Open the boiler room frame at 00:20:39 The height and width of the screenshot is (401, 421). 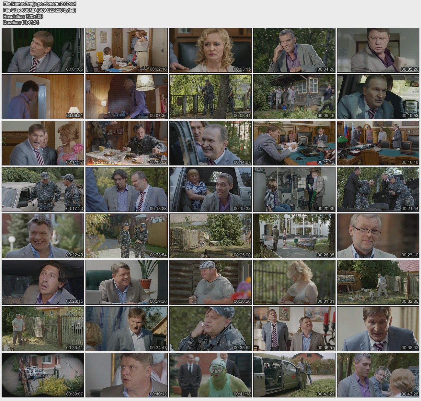click(294, 189)
